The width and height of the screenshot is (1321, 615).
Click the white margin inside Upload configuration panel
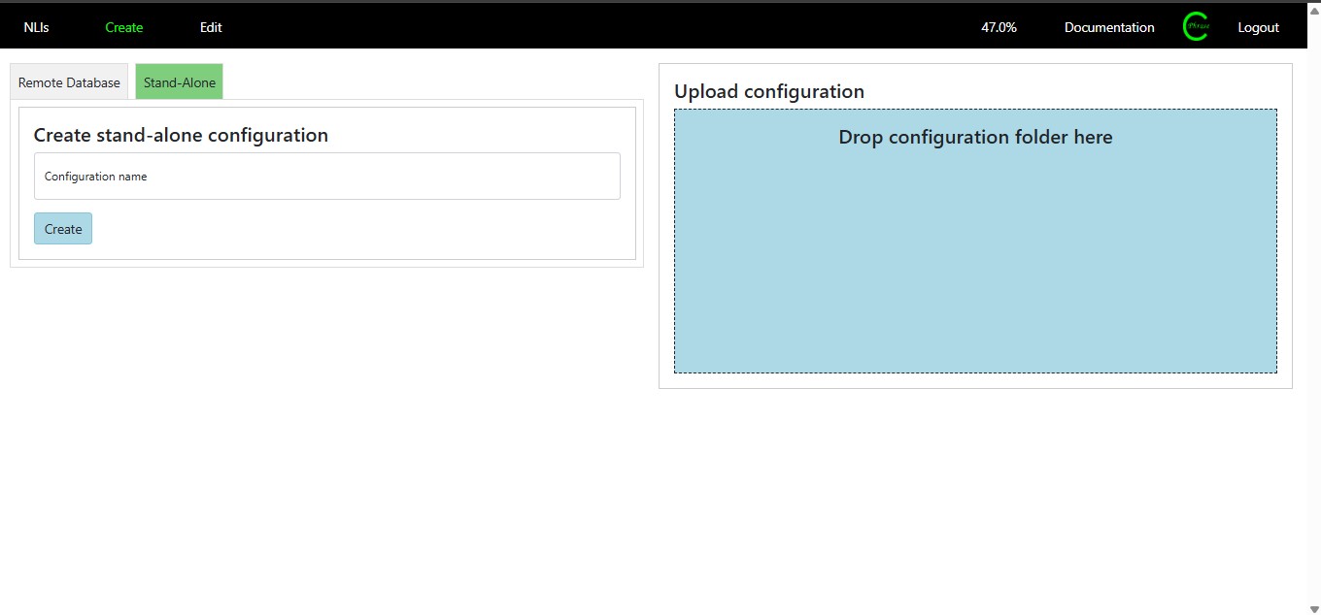(x=975, y=381)
